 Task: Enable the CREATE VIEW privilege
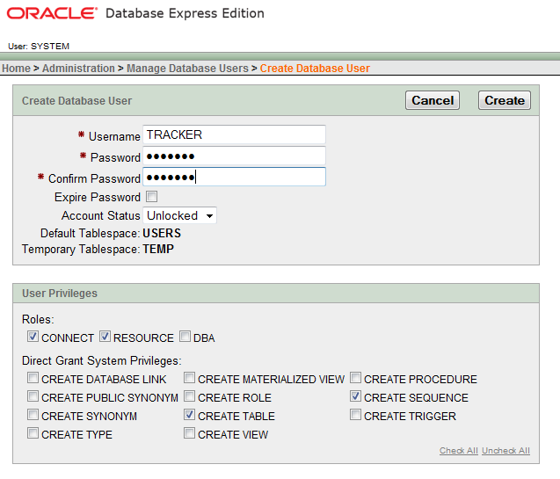[190, 433]
